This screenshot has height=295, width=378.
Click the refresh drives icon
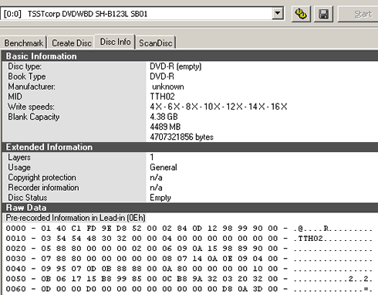pyautogui.click(x=301, y=14)
